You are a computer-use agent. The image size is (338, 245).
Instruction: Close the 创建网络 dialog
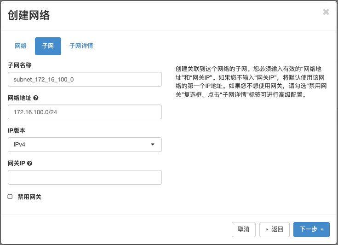(326, 12)
